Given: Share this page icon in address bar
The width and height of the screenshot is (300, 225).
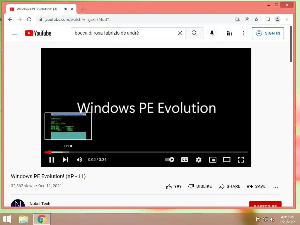Looking at the screenshot, I should [247, 19].
